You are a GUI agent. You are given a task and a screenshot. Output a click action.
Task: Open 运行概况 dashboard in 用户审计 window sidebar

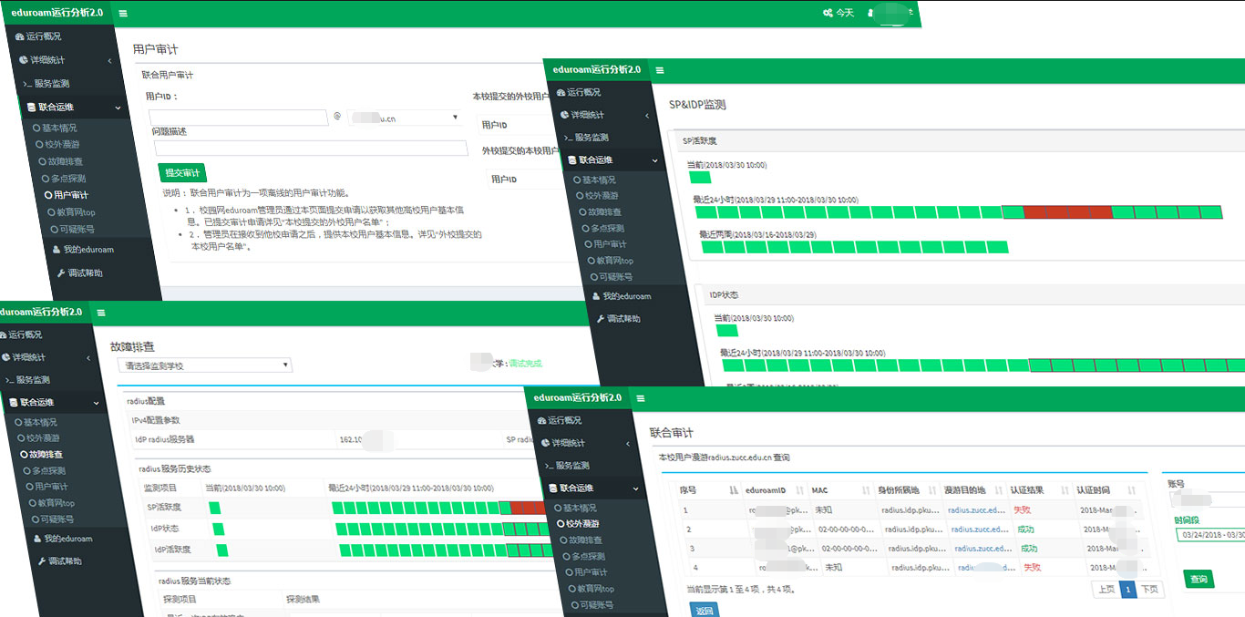pyautogui.click(x=38, y=36)
